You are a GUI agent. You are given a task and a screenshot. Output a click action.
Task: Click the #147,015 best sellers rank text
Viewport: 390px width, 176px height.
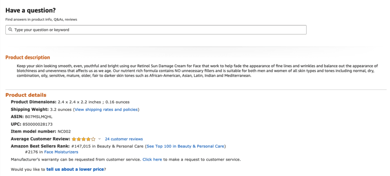click(81, 146)
